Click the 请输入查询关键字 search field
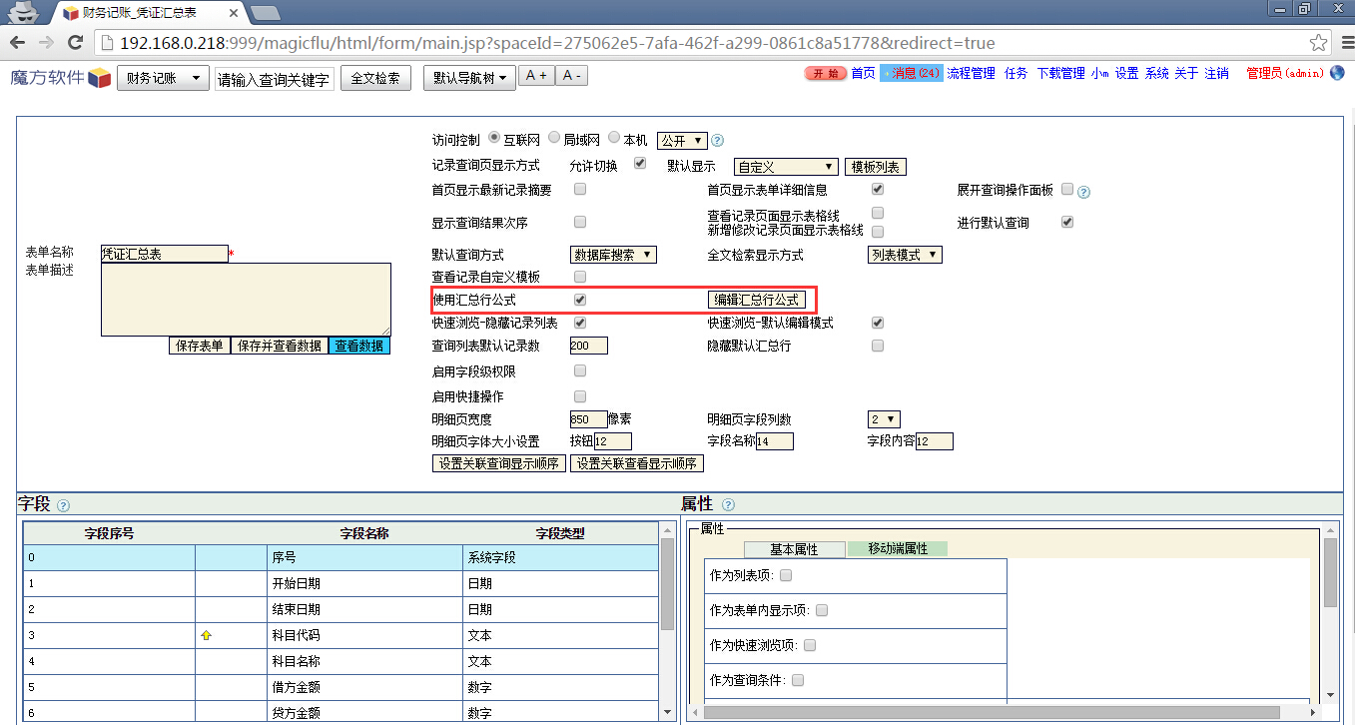Screen dimensions: 1355x725 [x=274, y=80]
